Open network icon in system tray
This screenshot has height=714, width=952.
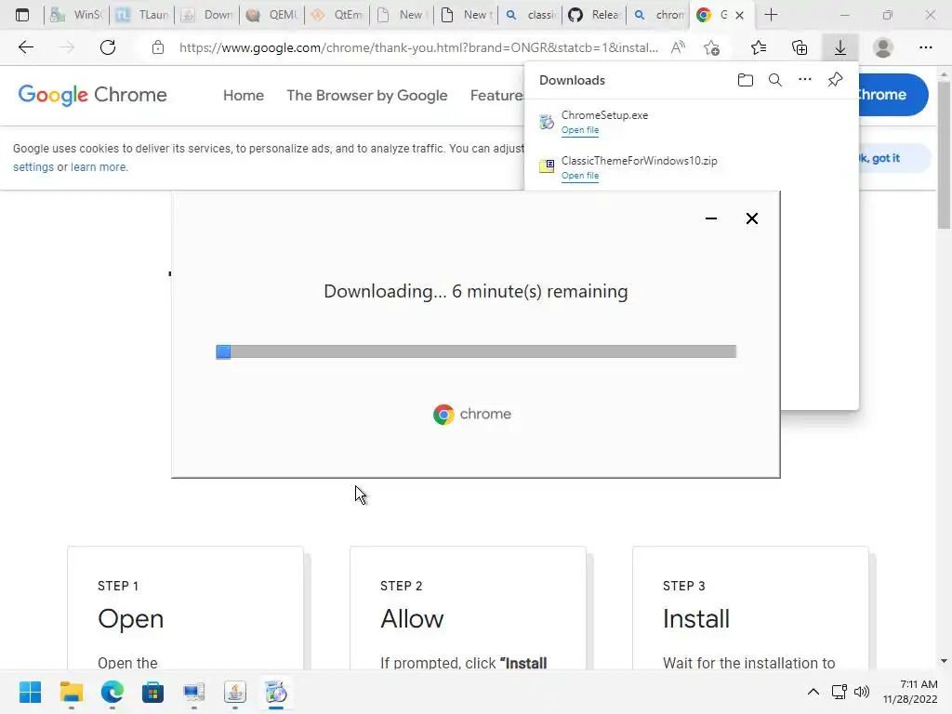click(840, 692)
